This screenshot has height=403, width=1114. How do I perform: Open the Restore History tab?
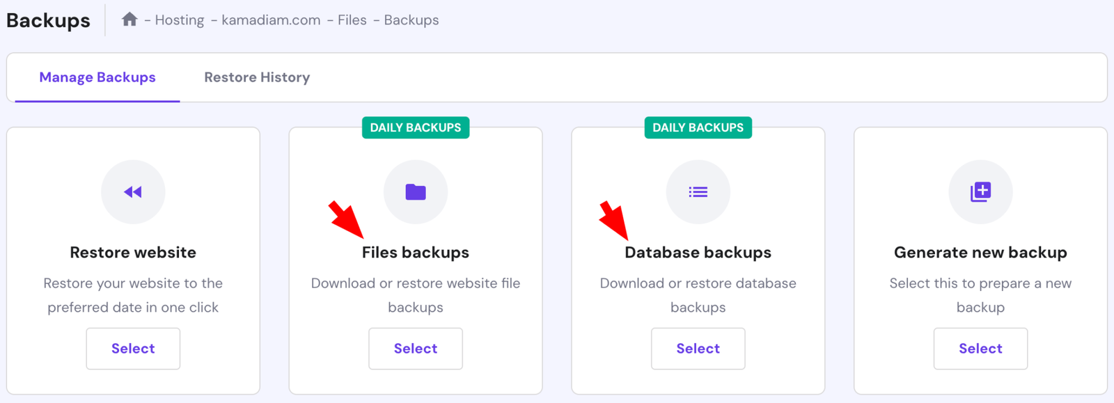point(257,77)
